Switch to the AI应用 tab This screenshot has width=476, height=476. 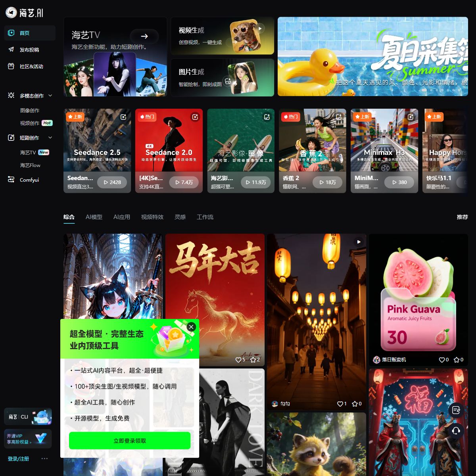122,217
